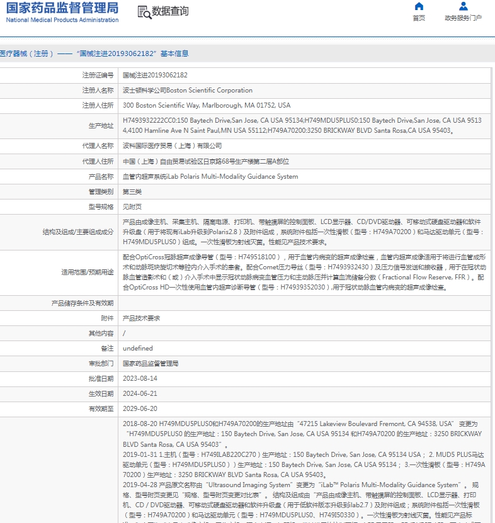This screenshot has width=495, height=523.
Task: Click the 结构及组成/主要组成成分 label
Action: 77,232
